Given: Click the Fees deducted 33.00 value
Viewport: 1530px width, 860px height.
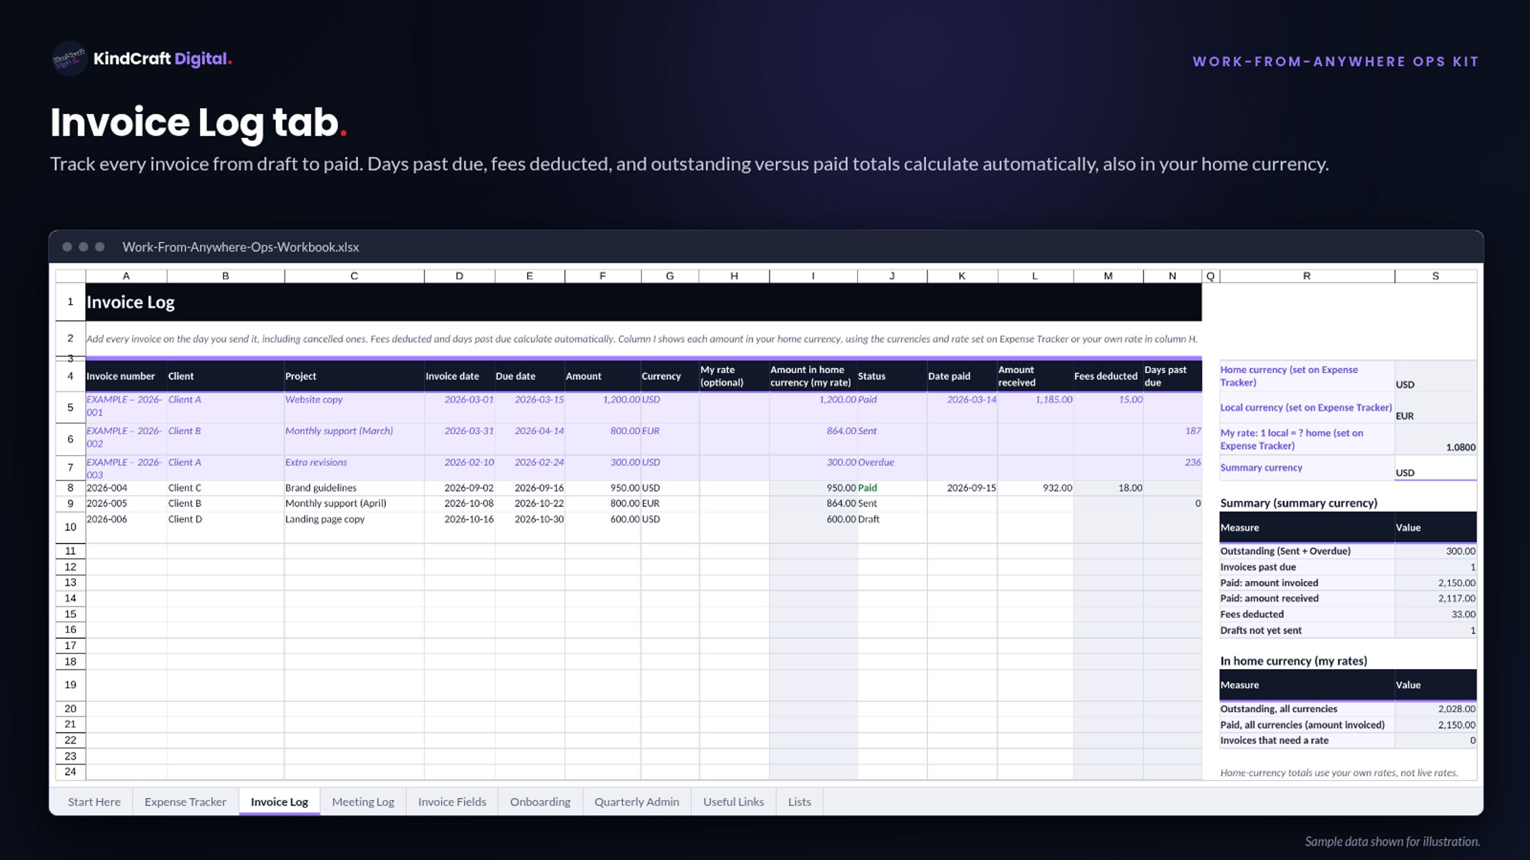Looking at the screenshot, I should click(x=1436, y=615).
